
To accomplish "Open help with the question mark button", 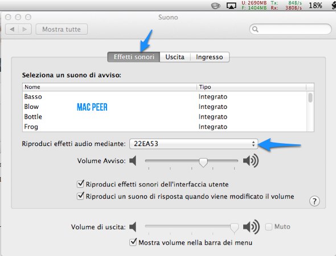I will [314, 201].
